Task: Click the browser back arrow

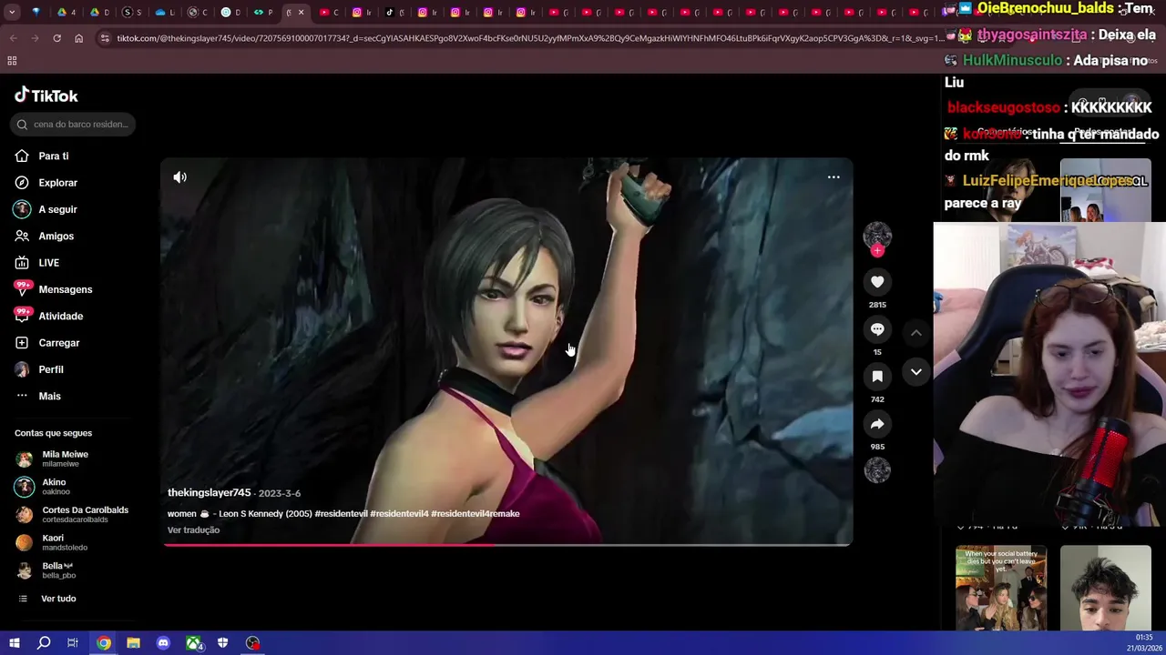Action: 13,38
